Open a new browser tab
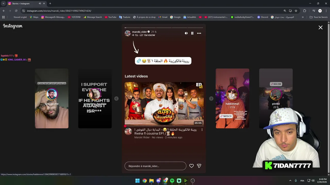330x185 pixels. (50, 4)
